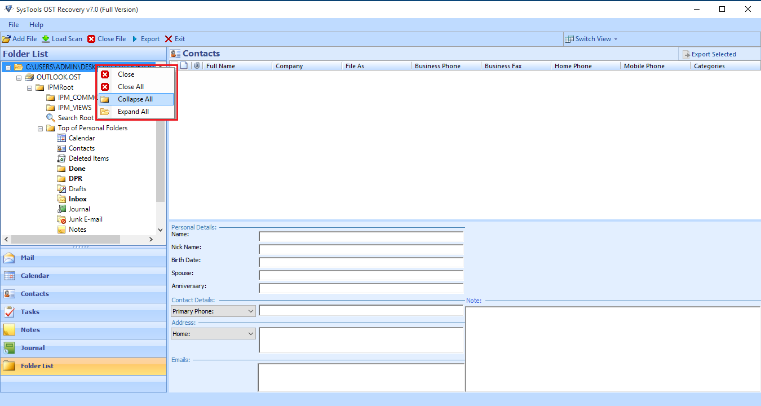Click Notes icon in navigation pane
Viewport: 761px width, 406px height.
click(x=9, y=330)
